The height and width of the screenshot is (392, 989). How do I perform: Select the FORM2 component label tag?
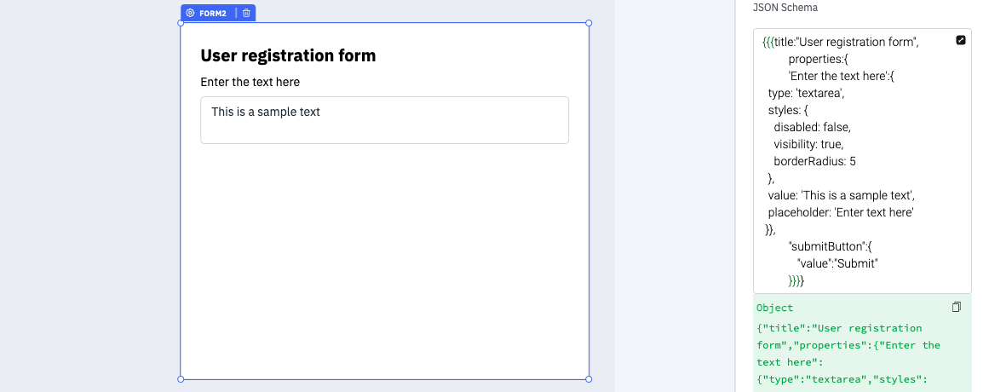coord(212,14)
